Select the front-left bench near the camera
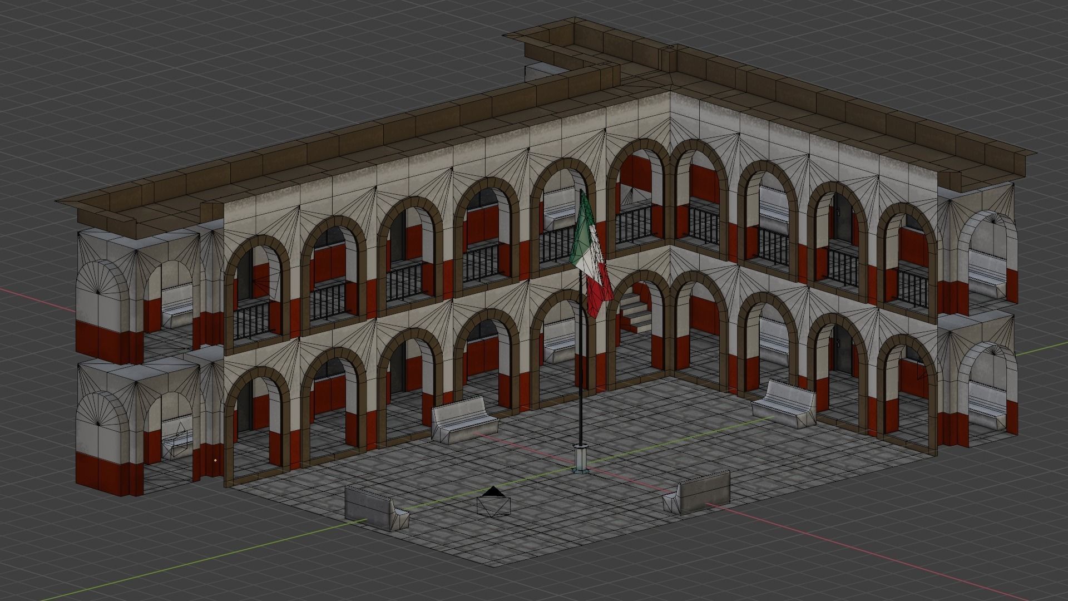1068x601 pixels. click(x=377, y=508)
